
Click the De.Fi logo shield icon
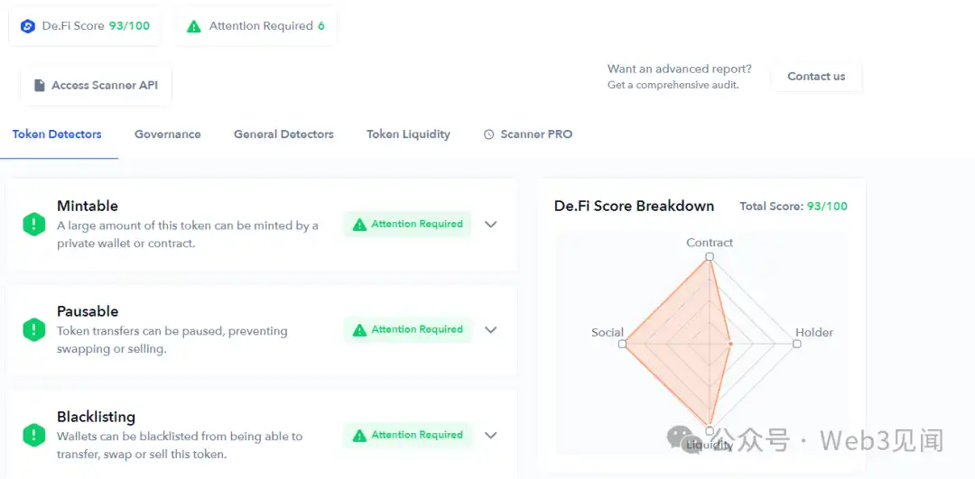click(28, 26)
